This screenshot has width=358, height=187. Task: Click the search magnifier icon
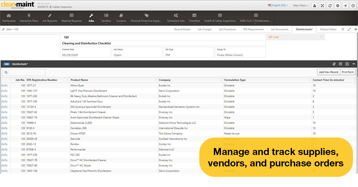tap(6, 72)
